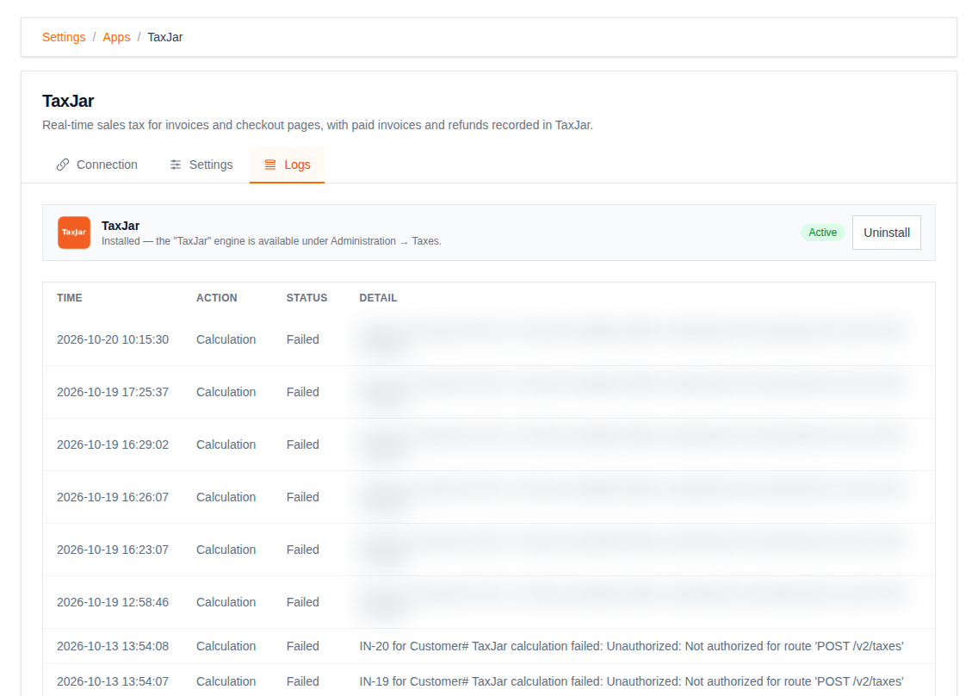The width and height of the screenshot is (978, 696).
Task: Select the log timestamp 2026-10-19 16:29:02
Action: (x=113, y=444)
